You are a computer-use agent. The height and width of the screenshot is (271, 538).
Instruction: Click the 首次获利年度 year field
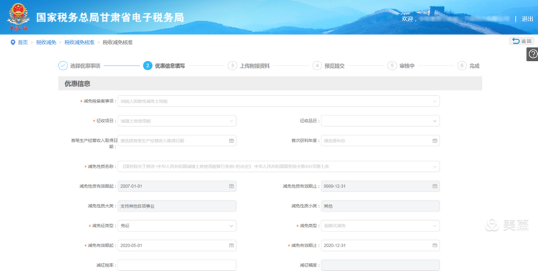tap(380, 141)
